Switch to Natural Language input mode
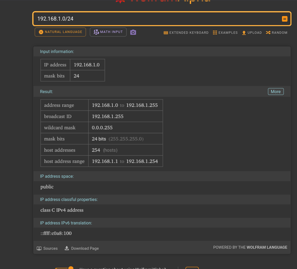297x269 pixels. [x=60, y=32]
